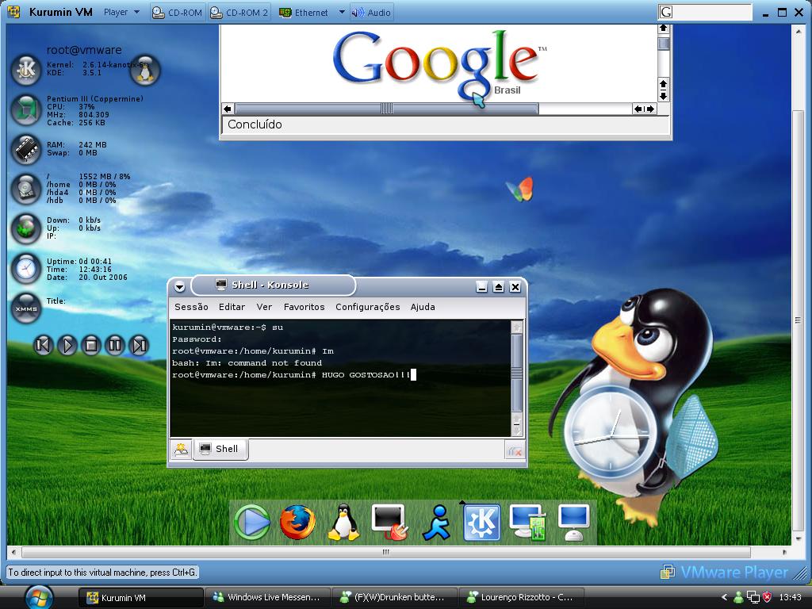This screenshot has width=812, height=609.
Task: Click the new session icon in Konsole
Action: tap(181, 449)
